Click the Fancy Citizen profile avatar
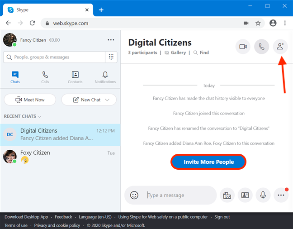 (x=10, y=40)
